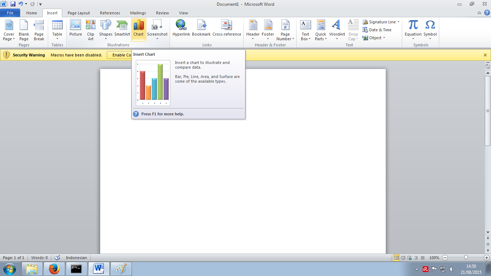This screenshot has height=276, width=491.
Task: Open the References tab
Action: (110, 13)
